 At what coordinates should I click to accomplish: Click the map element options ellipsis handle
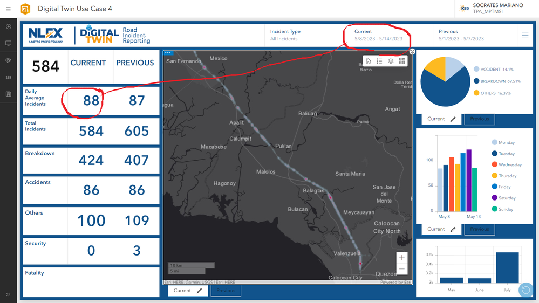coord(168,53)
